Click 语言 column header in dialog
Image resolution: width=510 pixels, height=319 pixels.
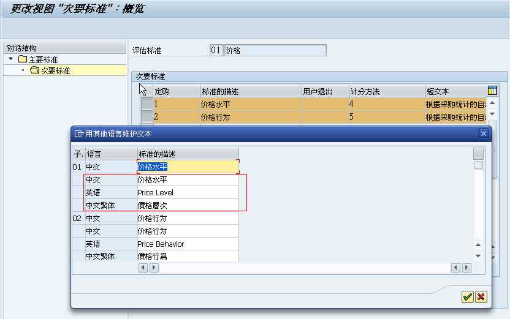[x=111, y=154]
